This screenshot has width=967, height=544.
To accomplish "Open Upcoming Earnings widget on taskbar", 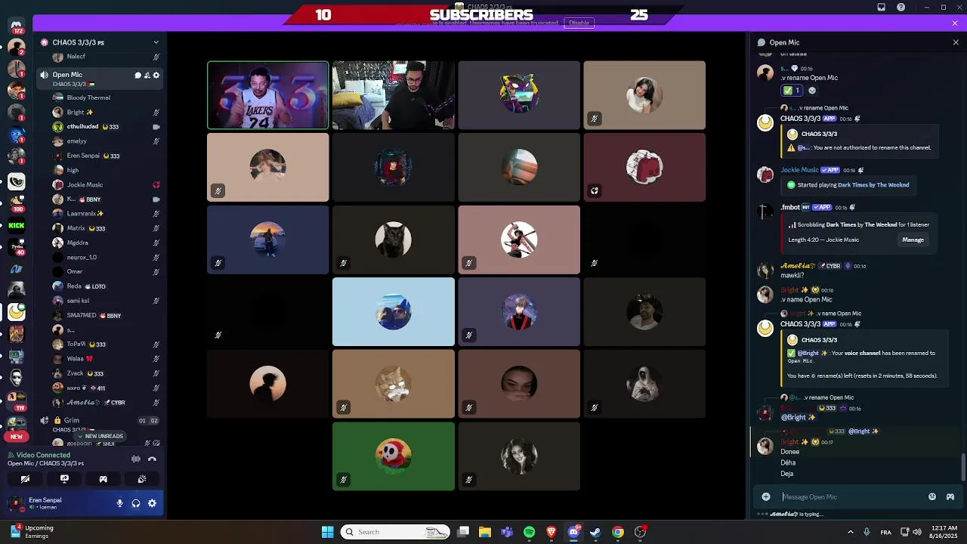I will (32, 532).
